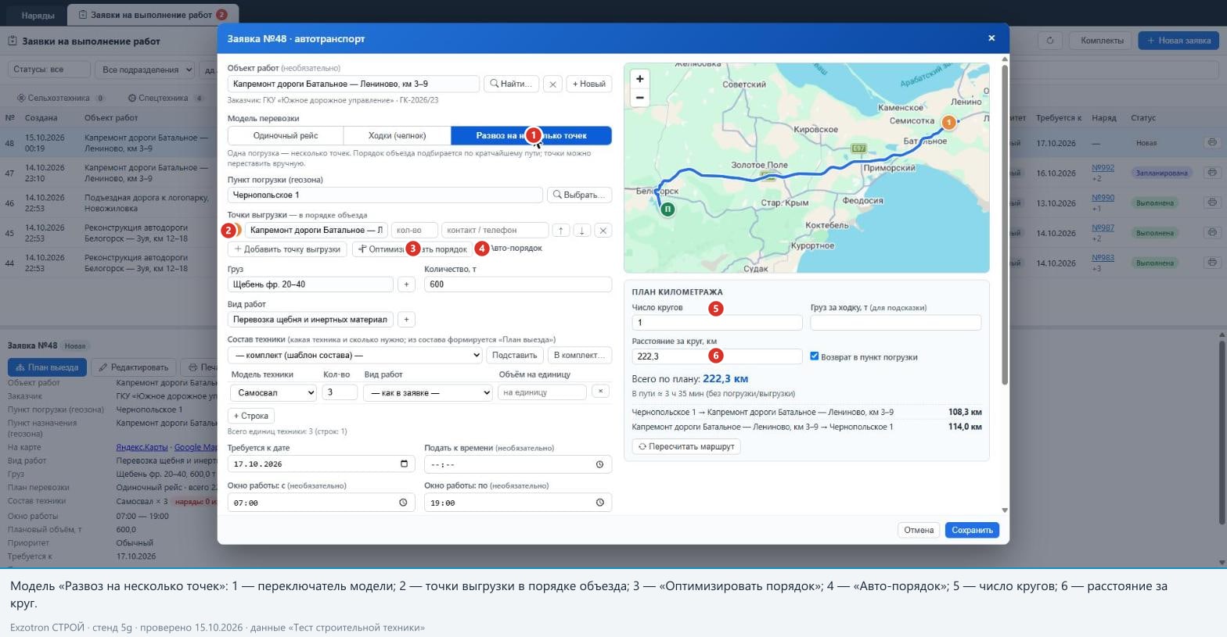Refresh the requests list in the background window
The width and height of the screenshot is (1227, 637).
(x=1050, y=41)
